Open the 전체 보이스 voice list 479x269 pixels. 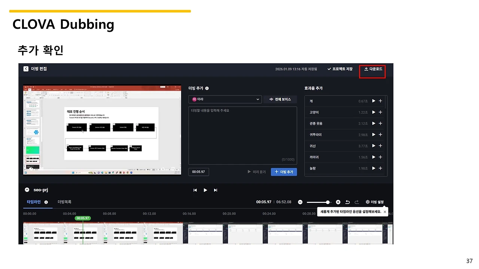pos(280,99)
